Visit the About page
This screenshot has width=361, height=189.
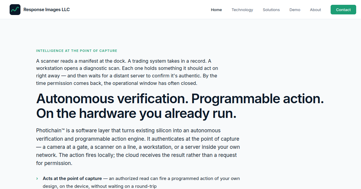(315, 10)
